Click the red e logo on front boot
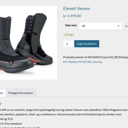 [11, 63]
